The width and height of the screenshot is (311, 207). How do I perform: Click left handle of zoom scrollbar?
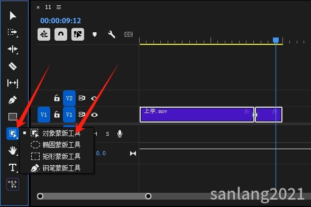[x=40, y=196]
